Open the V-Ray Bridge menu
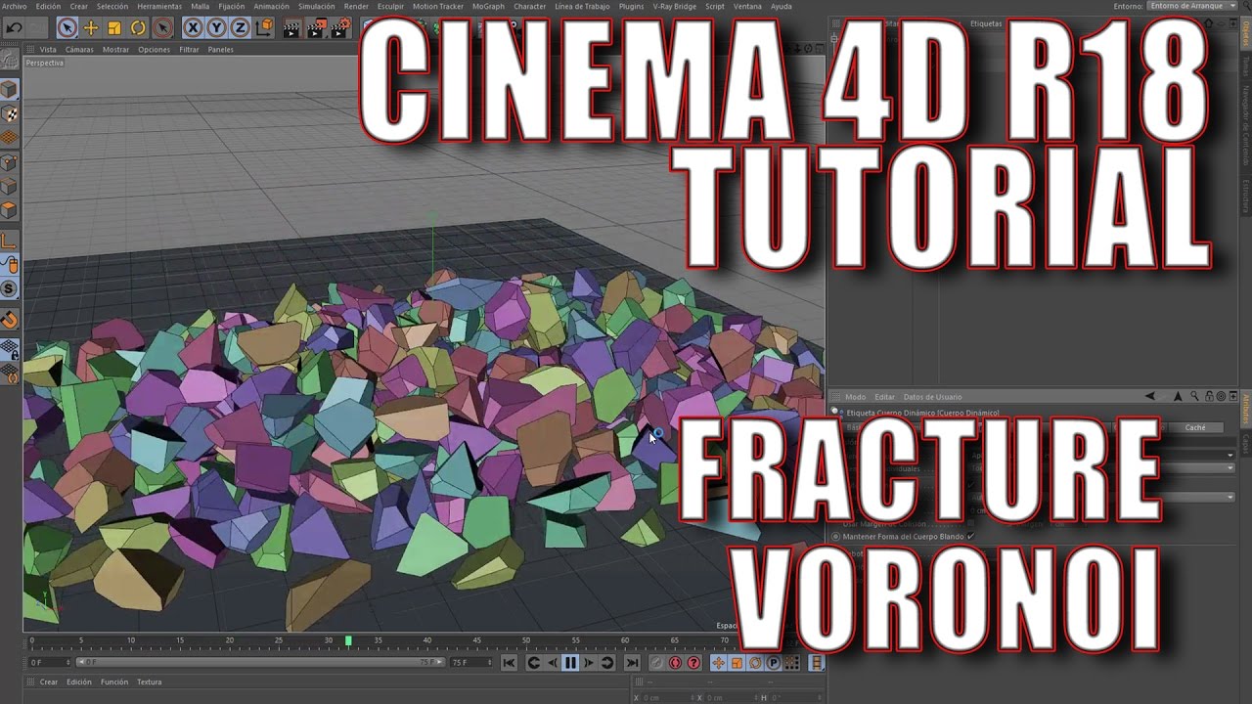The width and height of the screenshot is (1252, 704). point(675,6)
